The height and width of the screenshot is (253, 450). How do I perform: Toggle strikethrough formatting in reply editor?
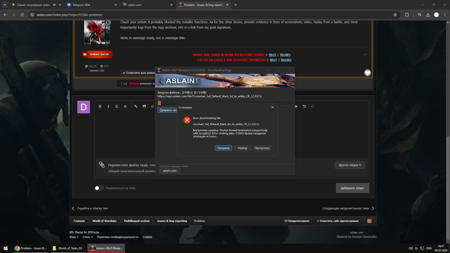click(125, 107)
